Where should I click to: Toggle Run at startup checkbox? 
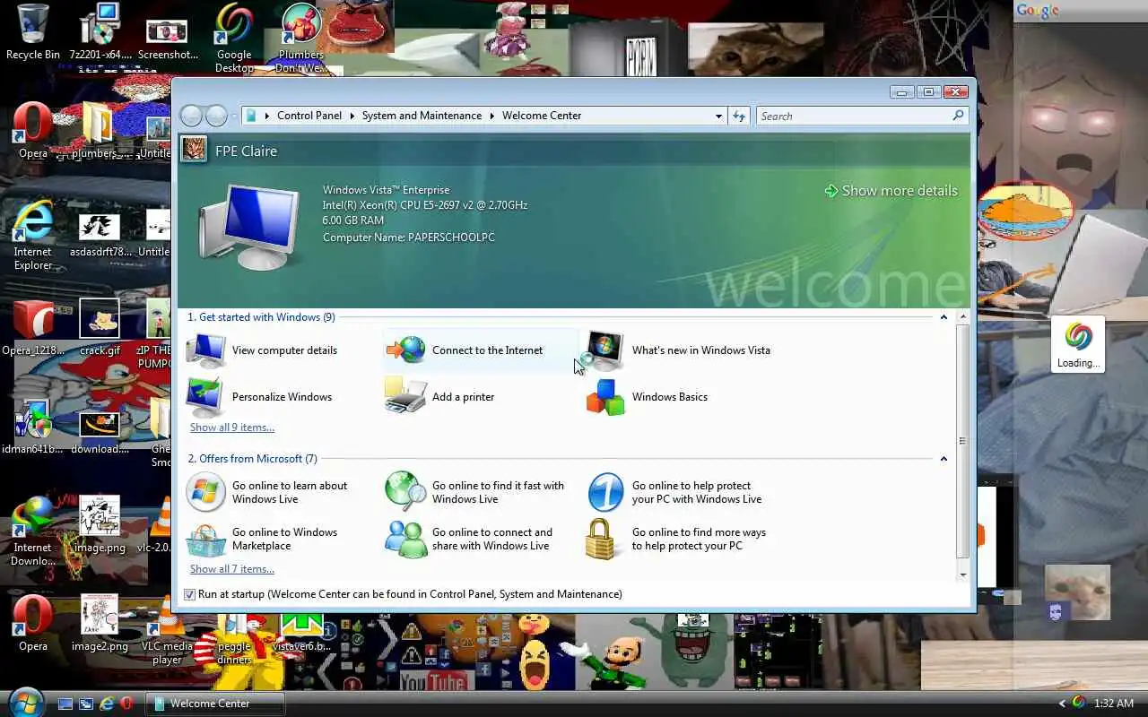(189, 594)
